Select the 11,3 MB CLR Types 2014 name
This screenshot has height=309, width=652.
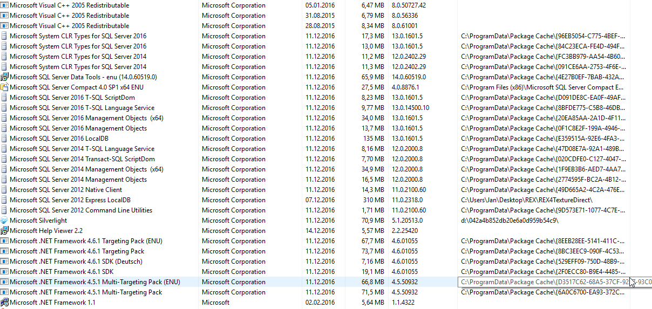point(78,67)
